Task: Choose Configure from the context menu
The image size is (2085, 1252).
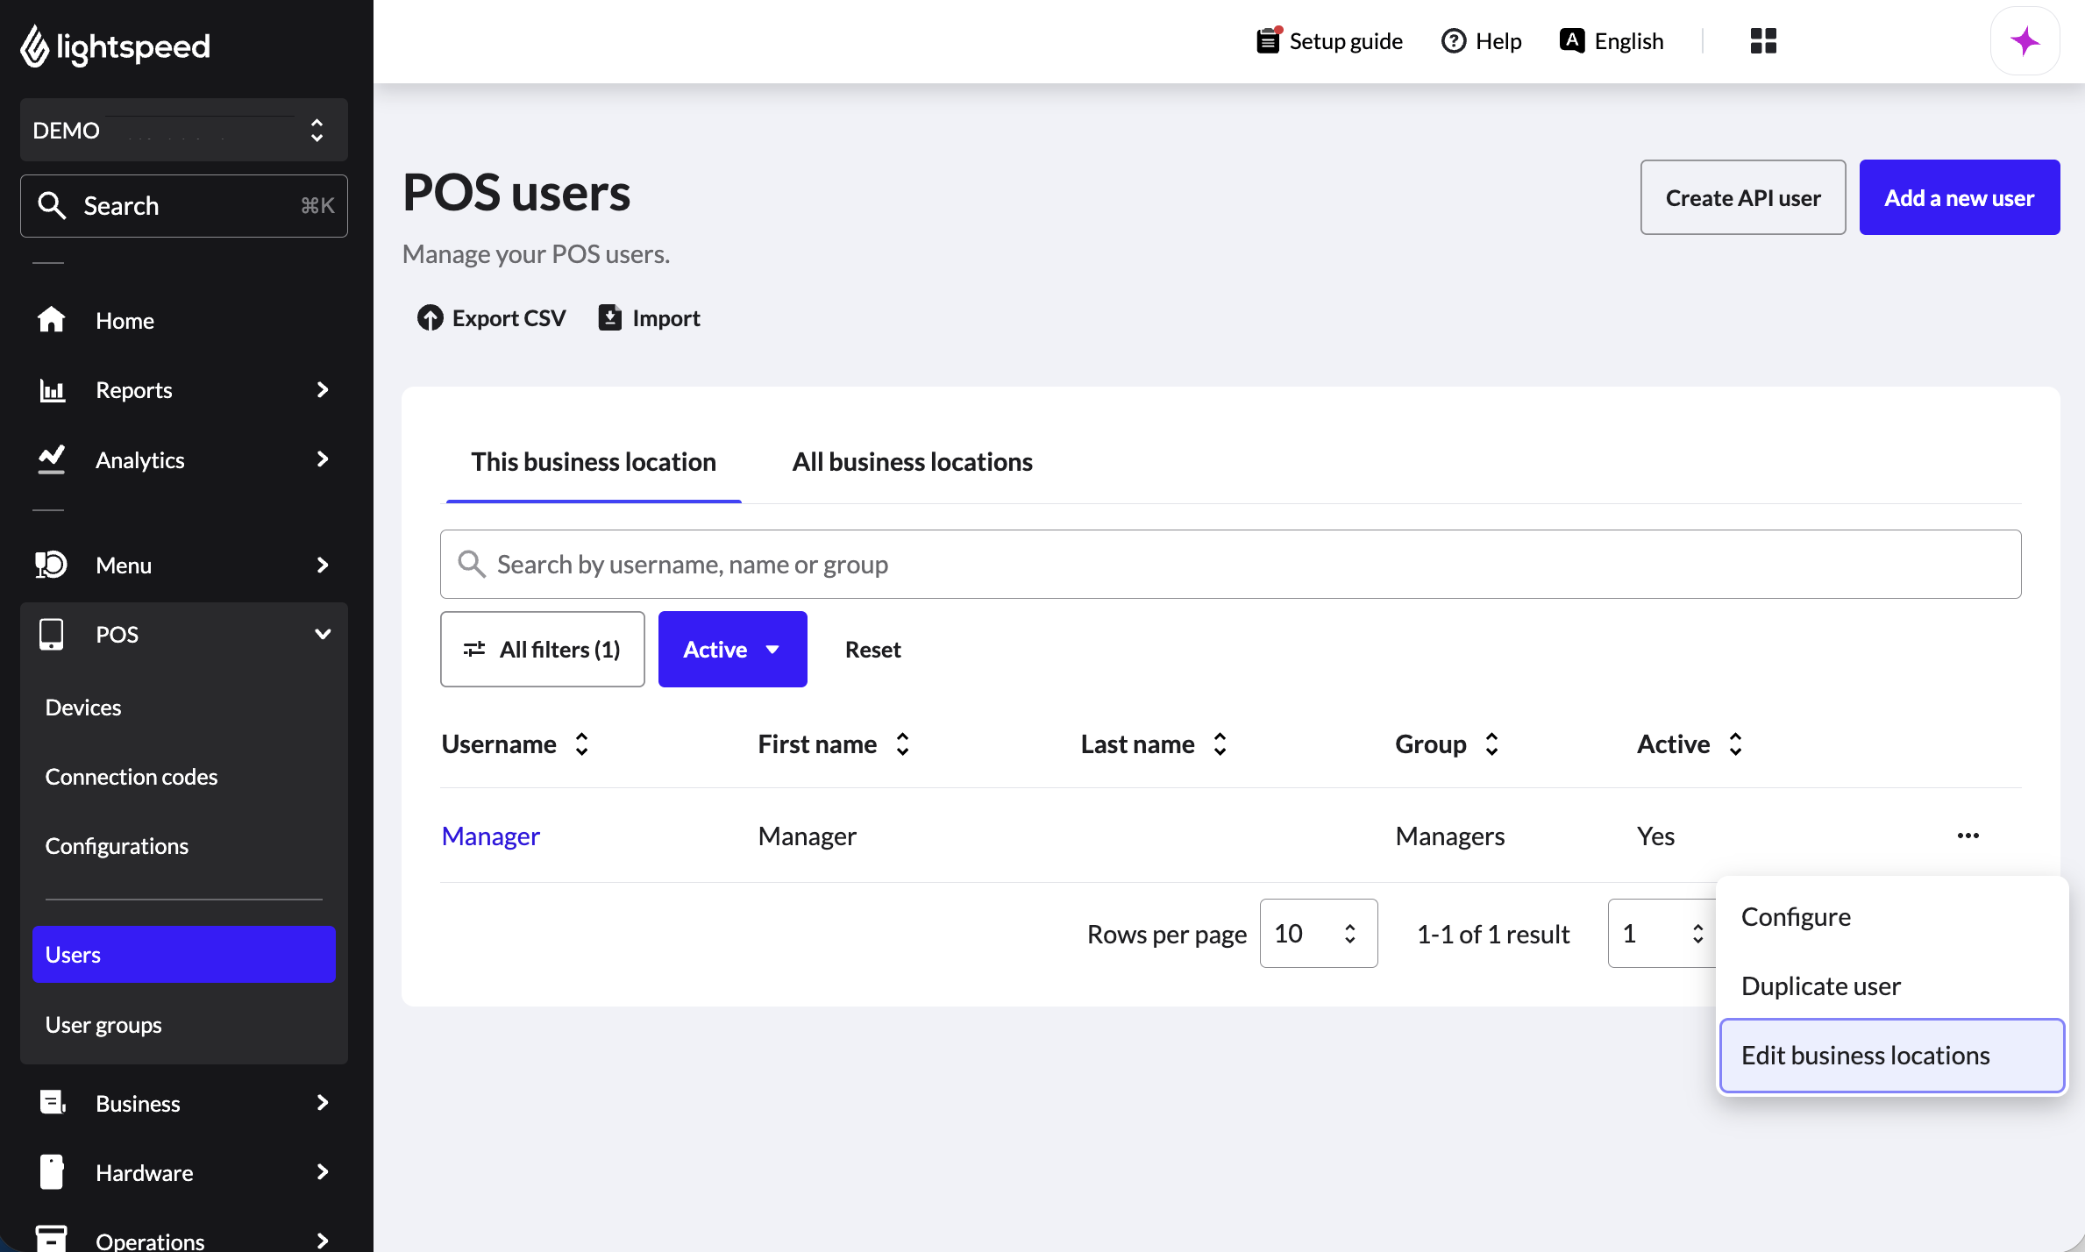Action: coord(1892,916)
